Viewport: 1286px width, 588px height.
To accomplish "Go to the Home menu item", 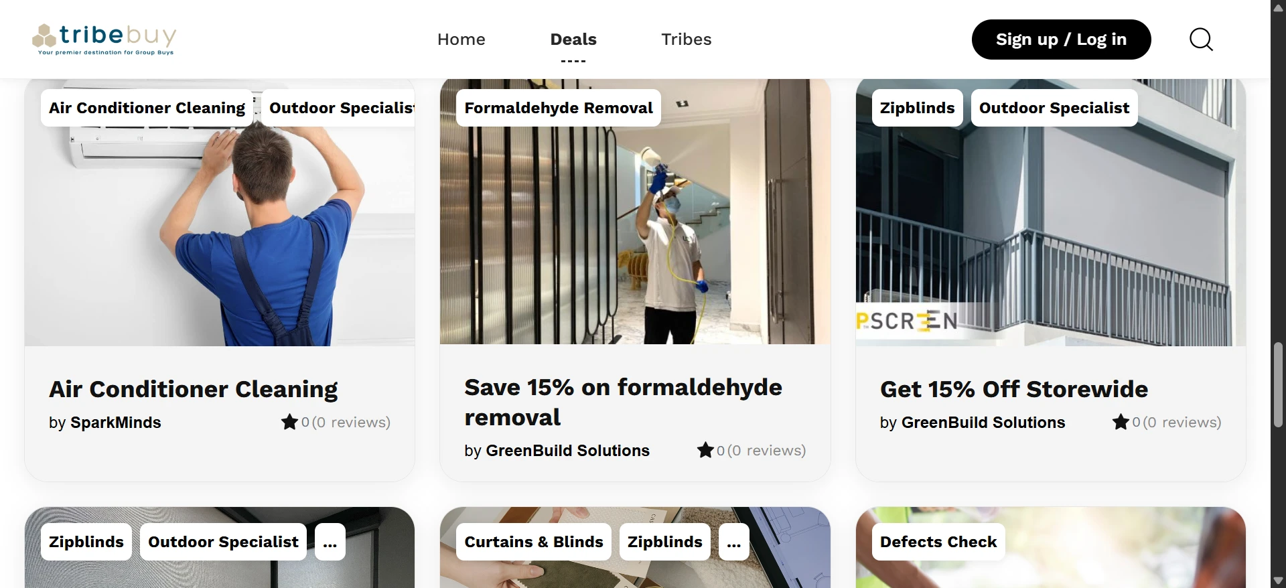I will coord(461,40).
